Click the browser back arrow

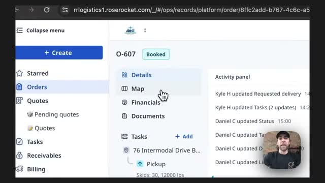tap(17, 10)
